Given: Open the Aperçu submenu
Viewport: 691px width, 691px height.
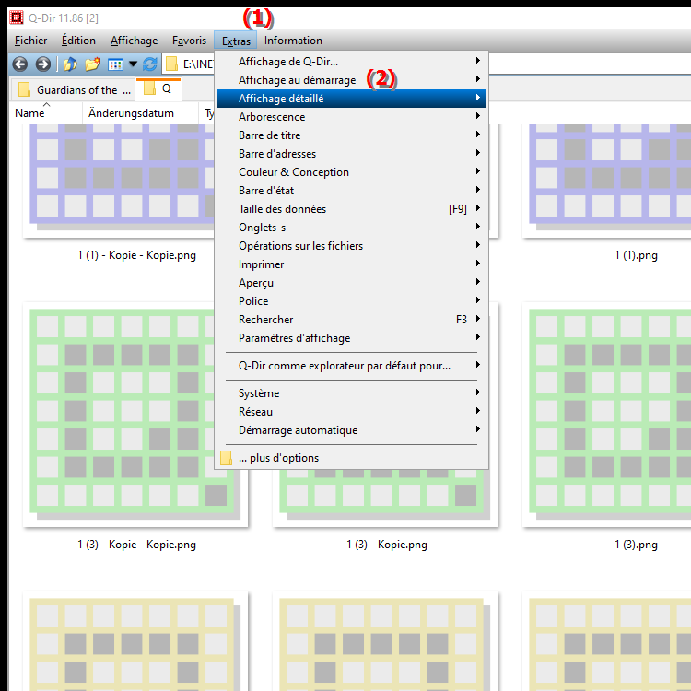Looking at the screenshot, I should (351, 283).
